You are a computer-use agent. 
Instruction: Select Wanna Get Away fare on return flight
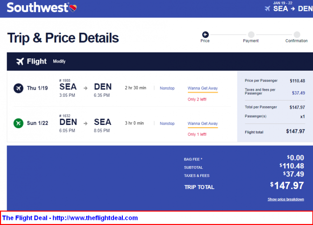pos(203,123)
